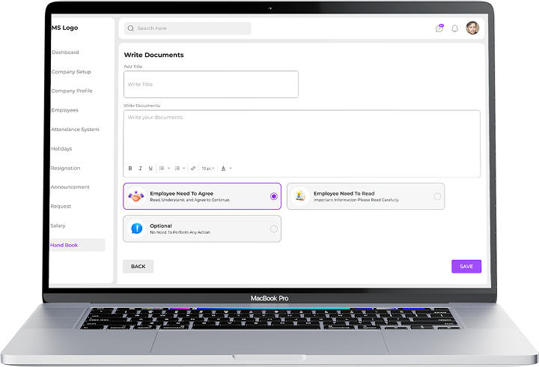This screenshot has height=367, width=539.
Task: Apply Italic formatting in editor toolbar
Action: (x=140, y=169)
